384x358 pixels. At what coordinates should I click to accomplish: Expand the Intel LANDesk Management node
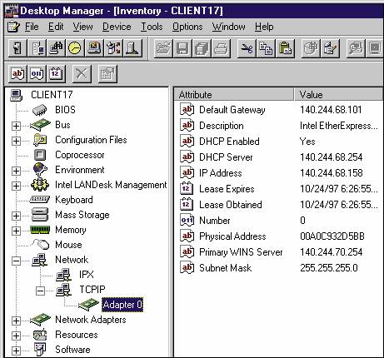(x=16, y=186)
